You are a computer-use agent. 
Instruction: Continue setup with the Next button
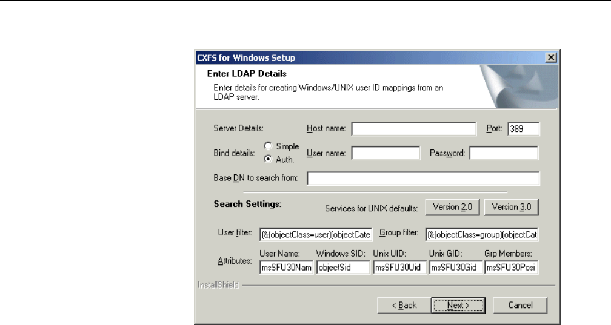pyautogui.click(x=458, y=306)
